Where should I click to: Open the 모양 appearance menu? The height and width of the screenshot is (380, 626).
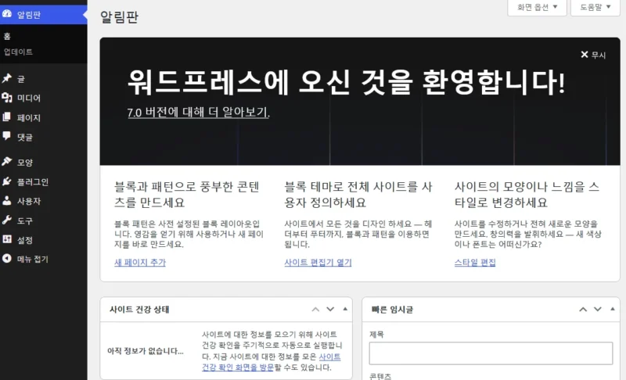pyautogui.click(x=44, y=163)
